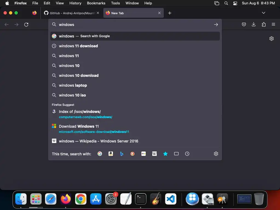Open the History menu
280x210 pixels.
click(75, 3)
